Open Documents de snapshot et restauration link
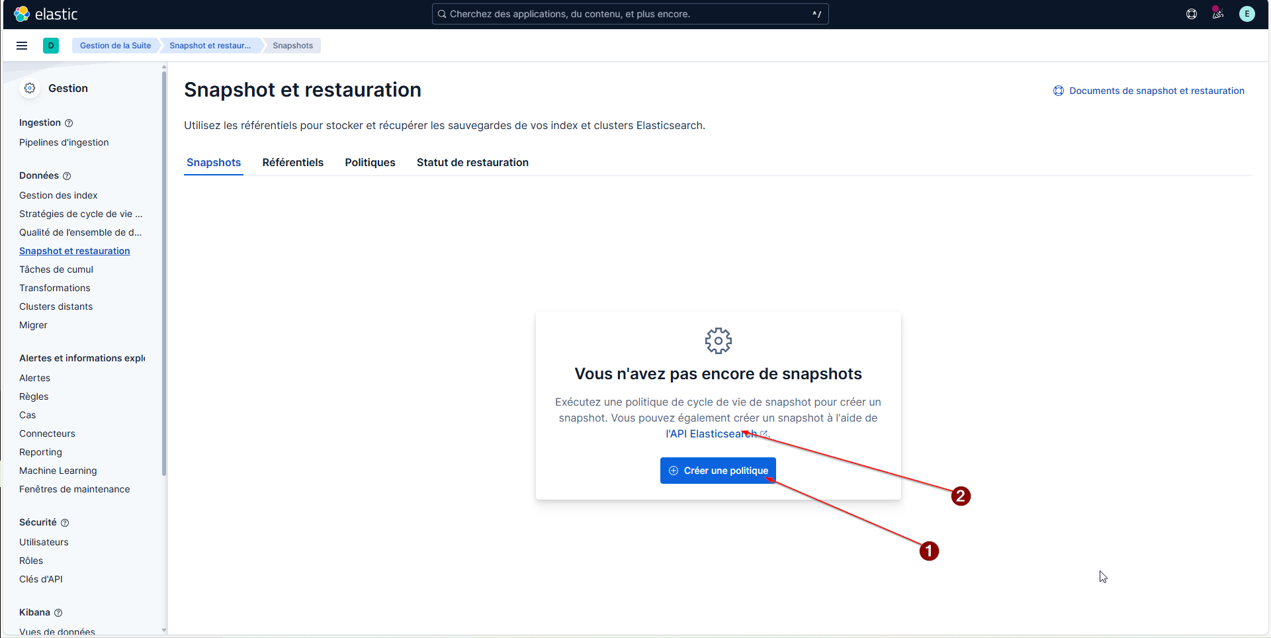The width and height of the screenshot is (1271, 638). [1156, 91]
